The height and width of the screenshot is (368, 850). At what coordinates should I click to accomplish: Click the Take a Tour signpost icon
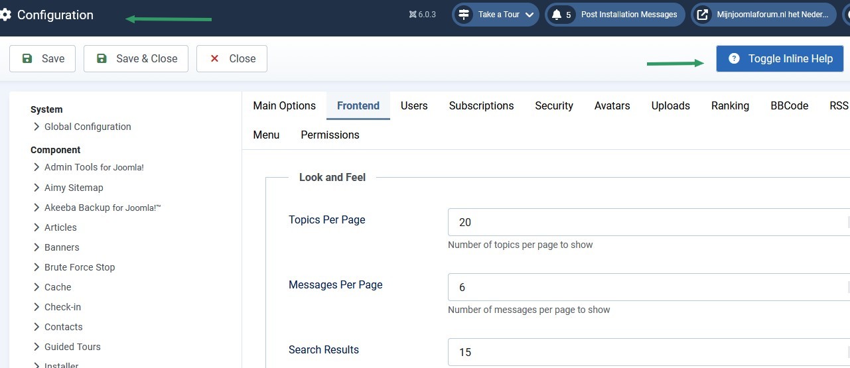coord(464,15)
